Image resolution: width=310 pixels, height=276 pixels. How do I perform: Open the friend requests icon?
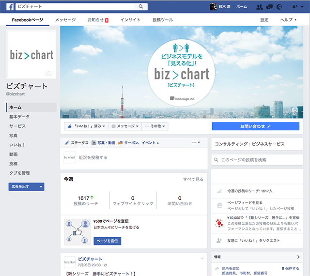pos(260,7)
